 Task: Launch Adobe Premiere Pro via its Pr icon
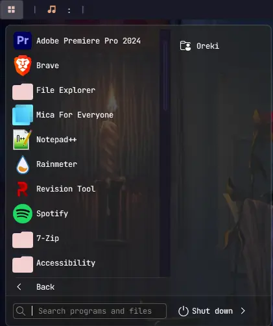23,41
